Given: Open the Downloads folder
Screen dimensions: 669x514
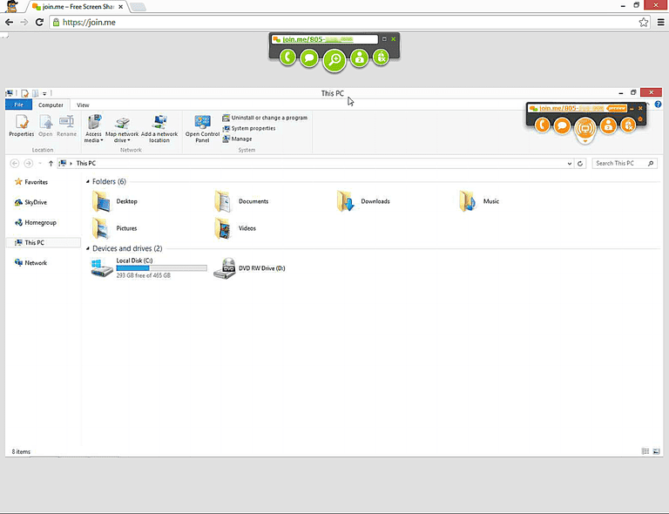Looking at the screenshot, I should [363, 201].
